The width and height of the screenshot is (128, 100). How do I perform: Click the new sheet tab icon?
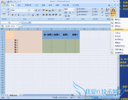click(20, 95)
